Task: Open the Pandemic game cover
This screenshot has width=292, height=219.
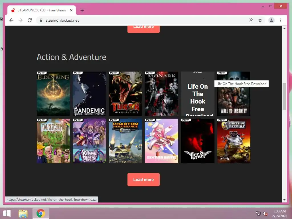Action: click(89, 94)
